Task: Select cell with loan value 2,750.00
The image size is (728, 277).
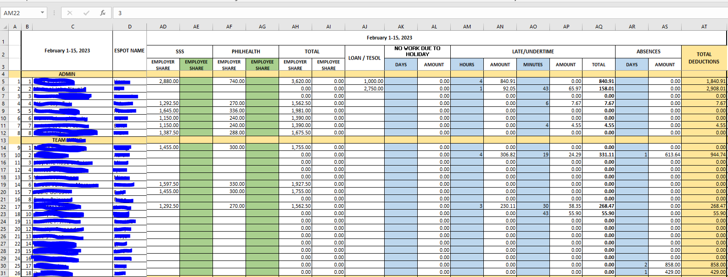Action: click(x=364, y=89)
